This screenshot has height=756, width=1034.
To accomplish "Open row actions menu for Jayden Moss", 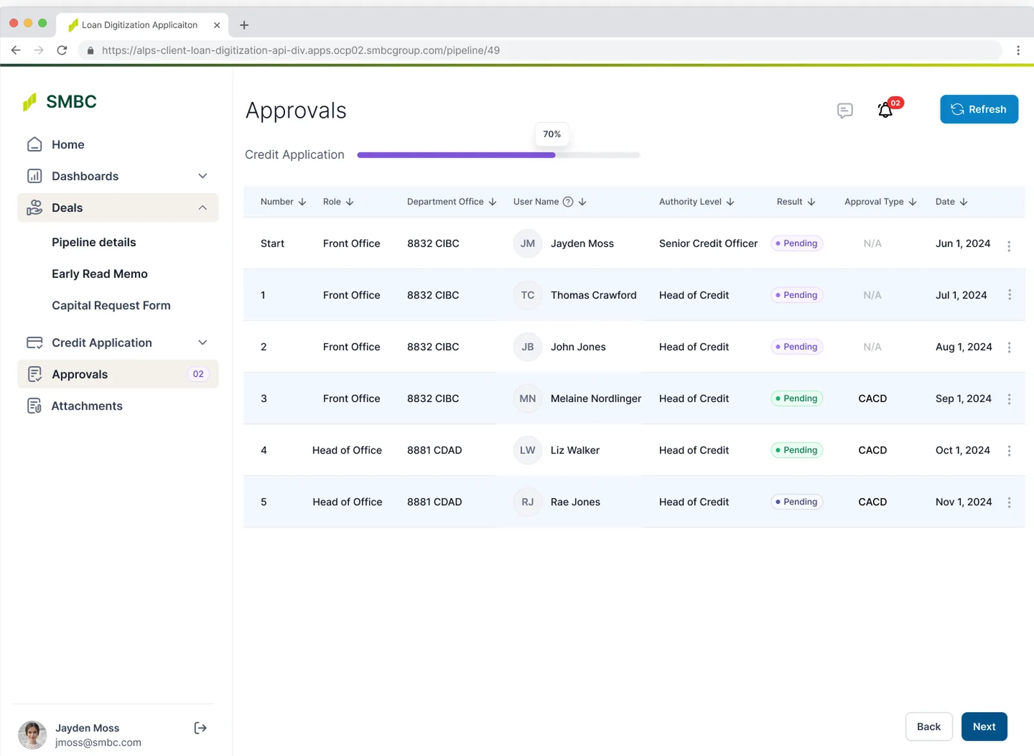I will (1009, 246).
